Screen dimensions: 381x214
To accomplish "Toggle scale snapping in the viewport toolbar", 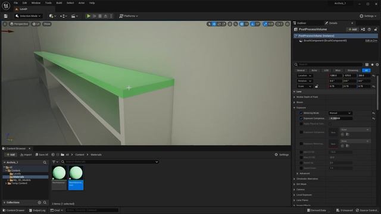I will [266, 24].
